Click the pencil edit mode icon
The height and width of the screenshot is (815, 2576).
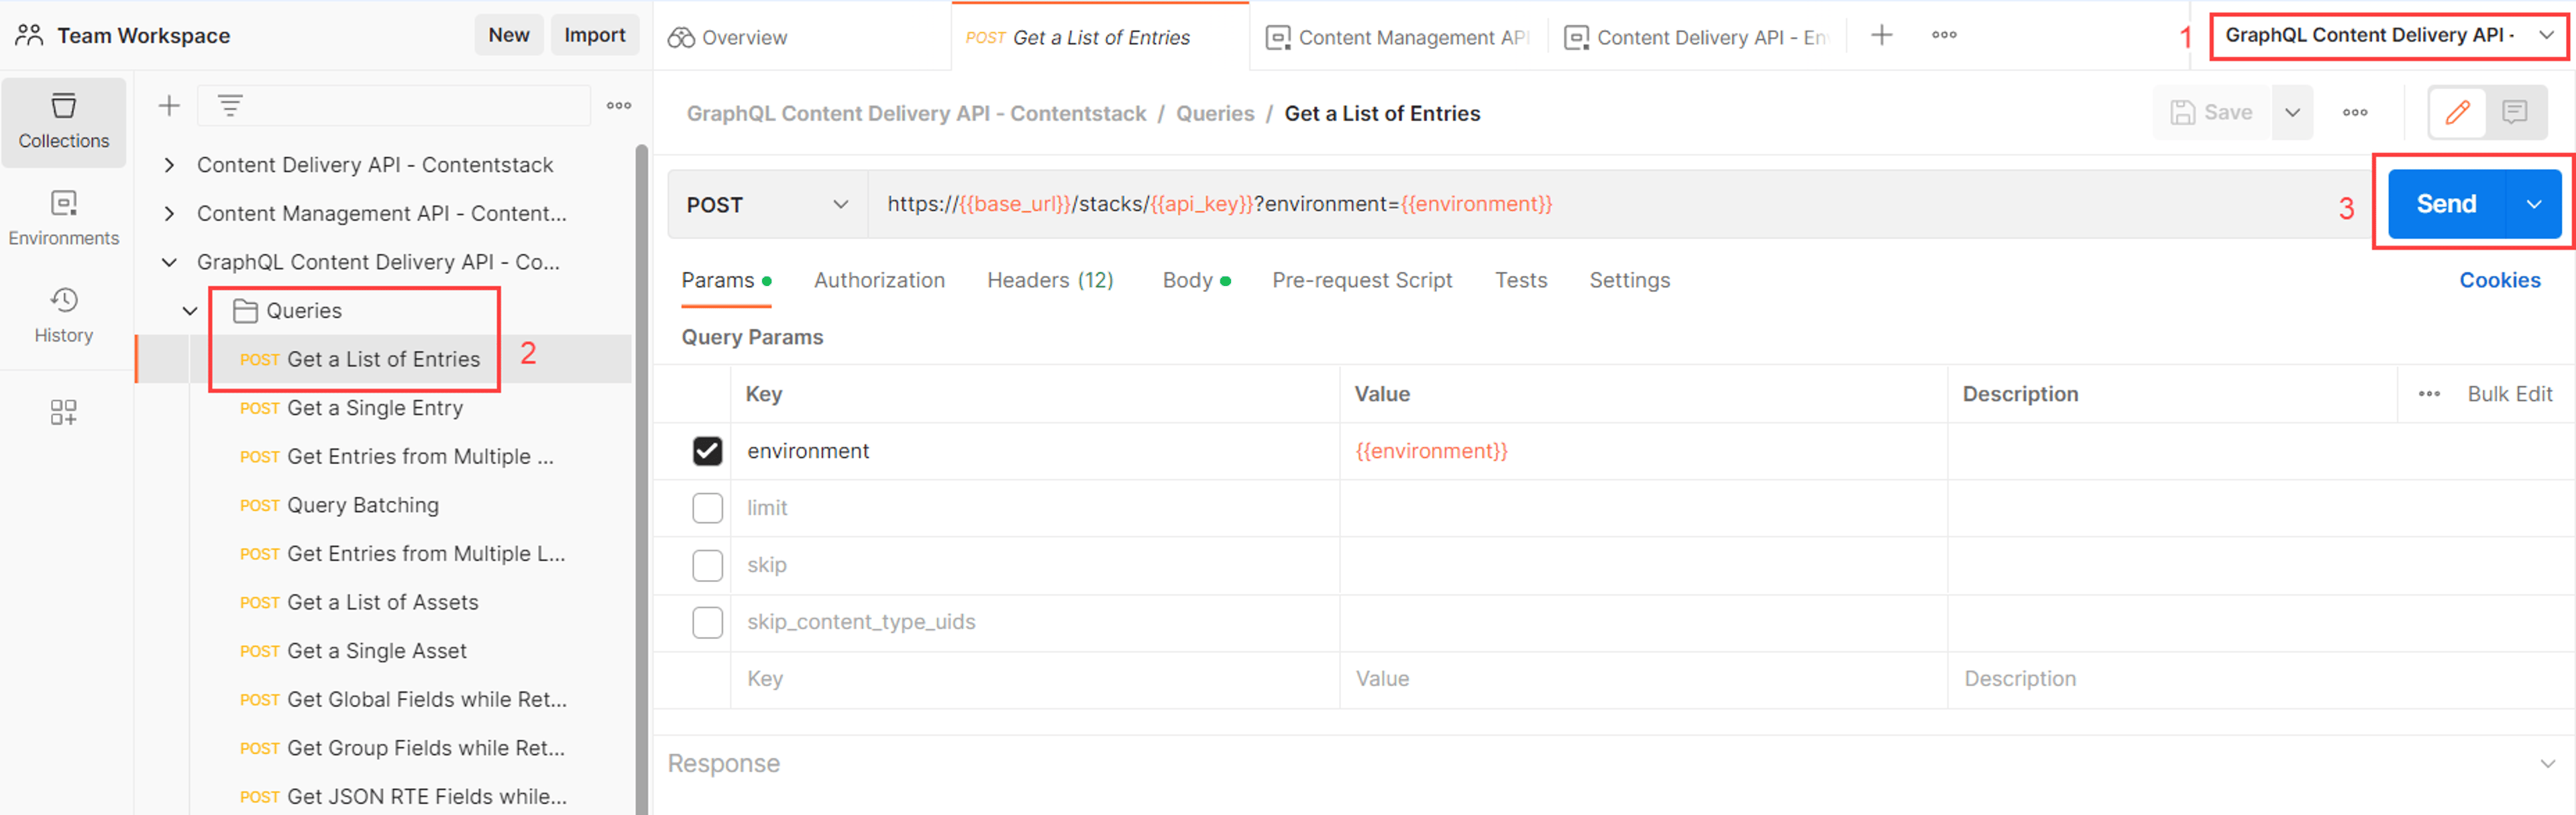click(x=2458, y=112)
